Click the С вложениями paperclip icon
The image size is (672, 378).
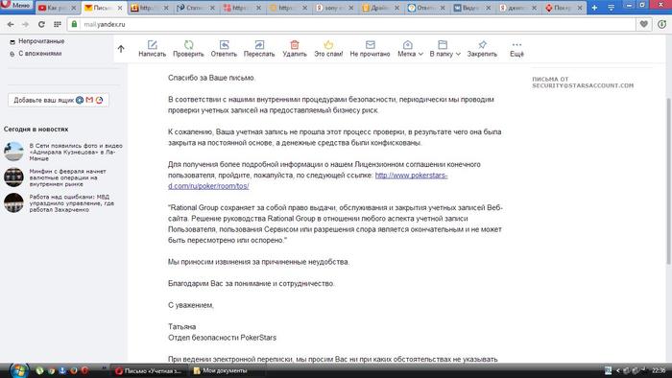click(x=12, y=54)
